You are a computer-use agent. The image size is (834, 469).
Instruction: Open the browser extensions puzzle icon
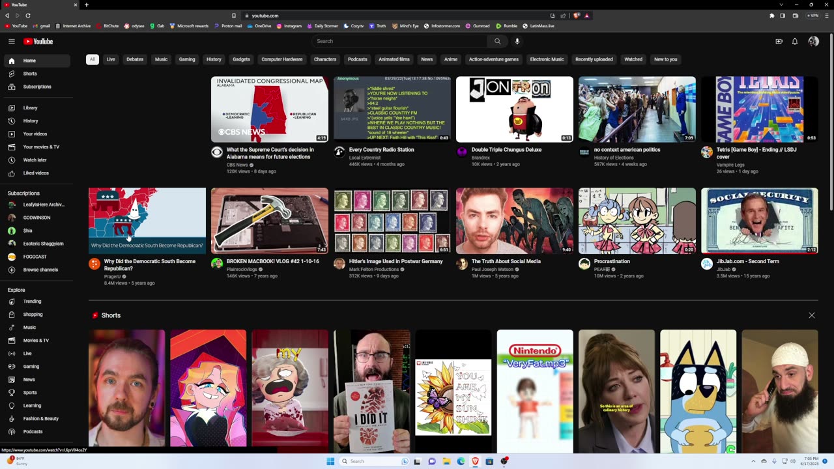coord(772,15)
